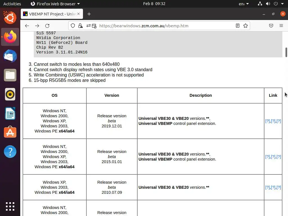Click the Version column header
This screenshot has height=216, width=288.
tap(112, 95)
